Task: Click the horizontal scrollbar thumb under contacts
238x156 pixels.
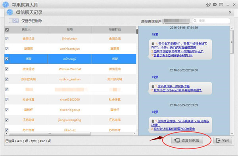Action: 50,133
